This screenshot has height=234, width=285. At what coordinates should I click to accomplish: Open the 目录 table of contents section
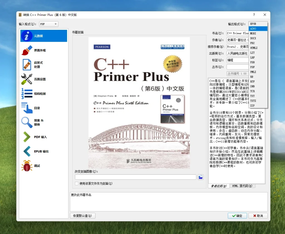pos(27,108)
